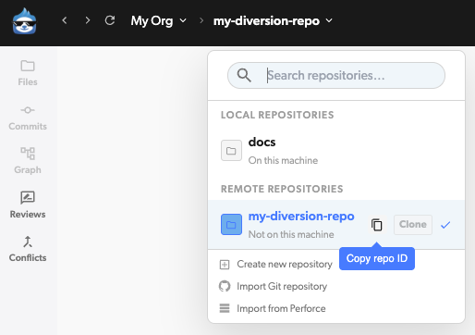The width and height of the screenshot is (475, 335).
Task: Click the Search repositories field
Action: click(336, 76)
